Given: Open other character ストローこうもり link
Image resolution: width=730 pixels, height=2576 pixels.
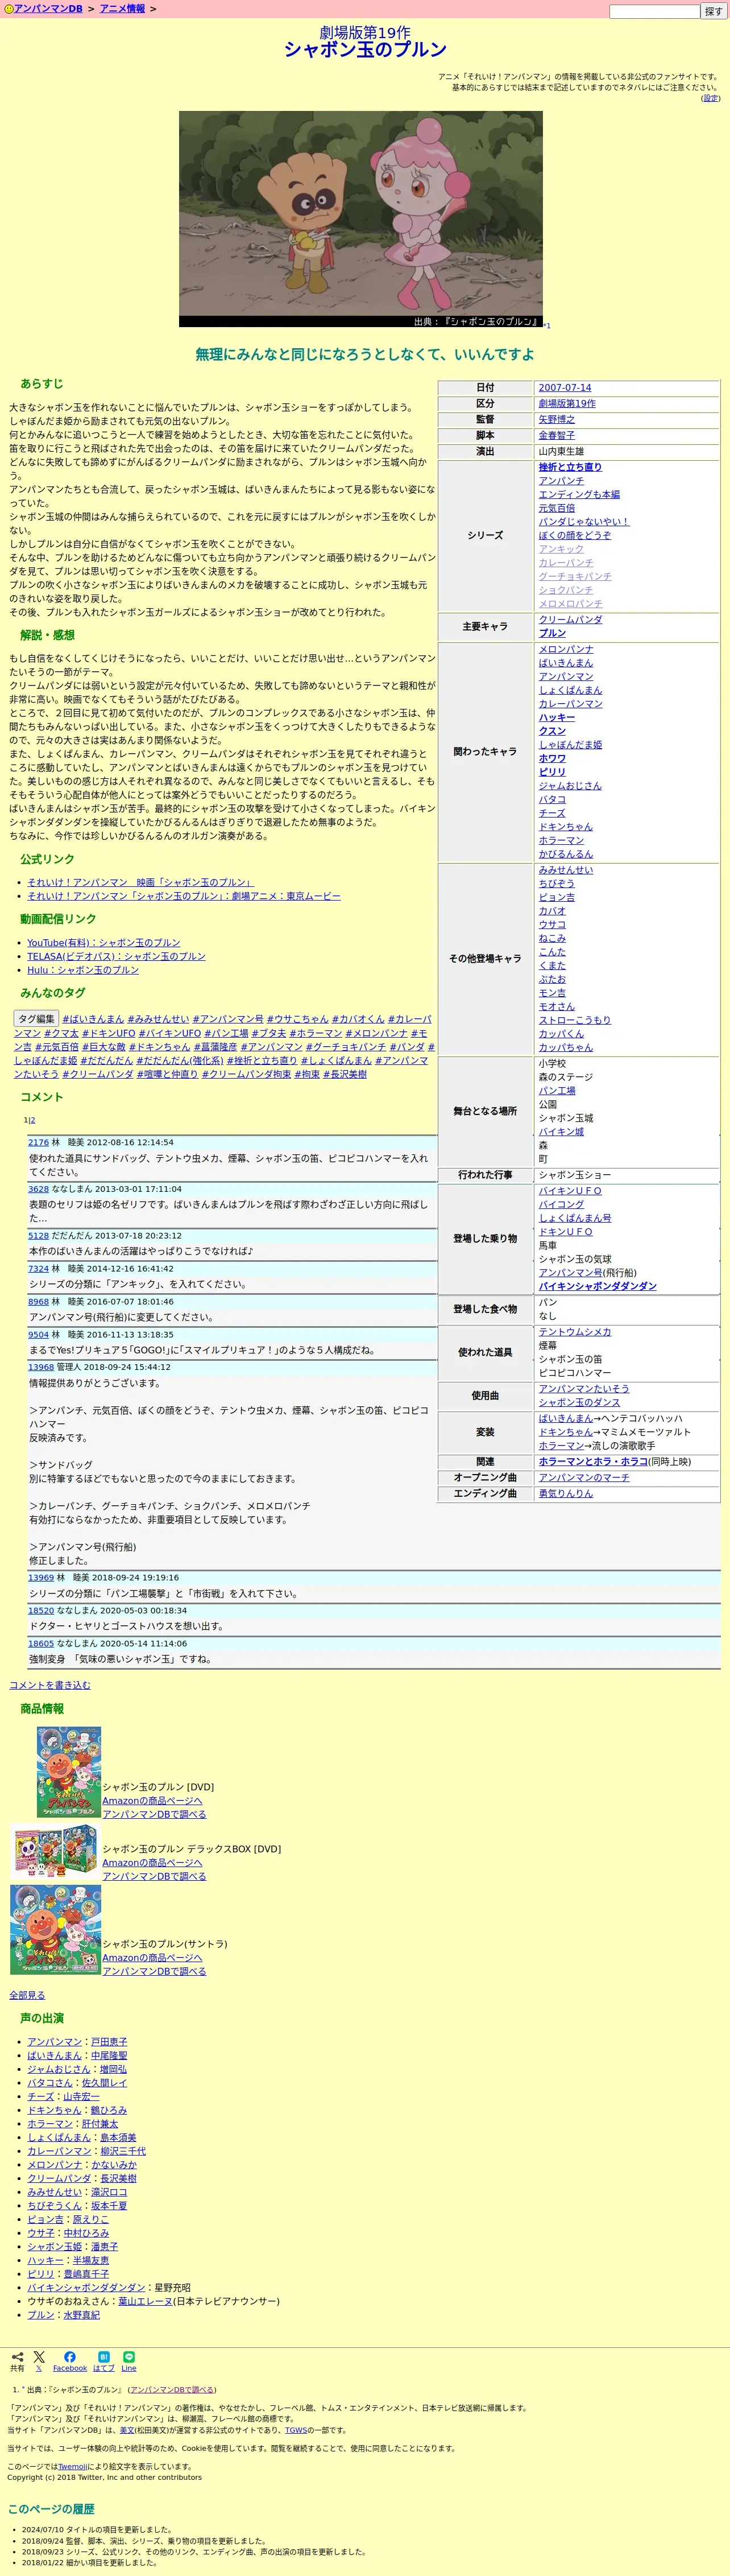Looking at the screenshot, I should pyautogui.click(x=575, y=1020).
